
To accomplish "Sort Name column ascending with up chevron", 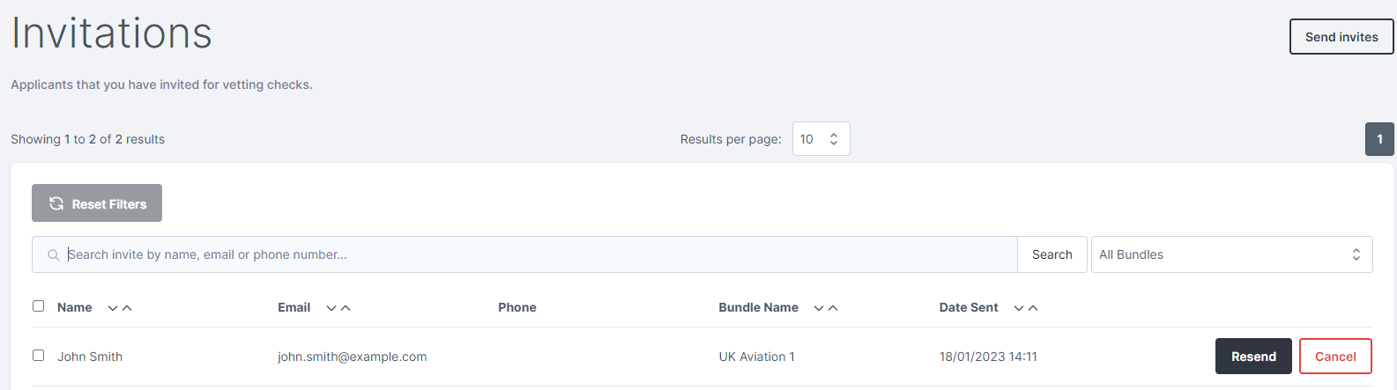I will point(127,308).
